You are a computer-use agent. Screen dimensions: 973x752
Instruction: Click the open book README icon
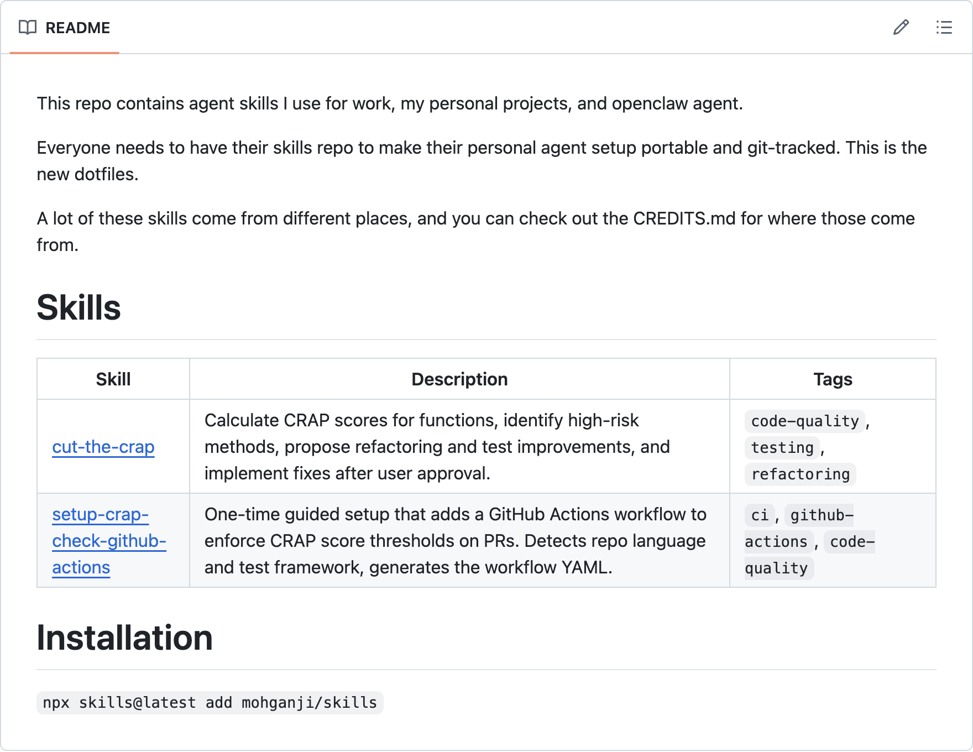(x=28, y=27)
